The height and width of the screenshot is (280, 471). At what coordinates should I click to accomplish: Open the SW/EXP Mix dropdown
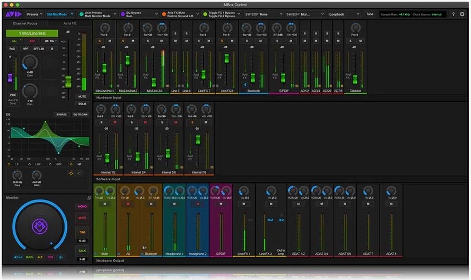[x=304, y=14]
